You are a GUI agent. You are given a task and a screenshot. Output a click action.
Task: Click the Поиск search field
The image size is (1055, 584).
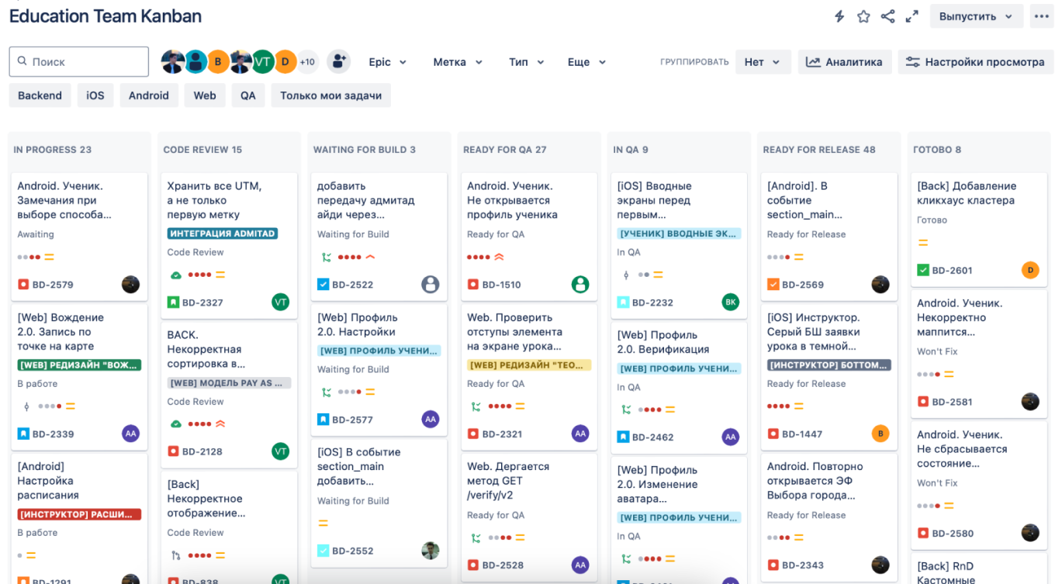coord(79,62)
